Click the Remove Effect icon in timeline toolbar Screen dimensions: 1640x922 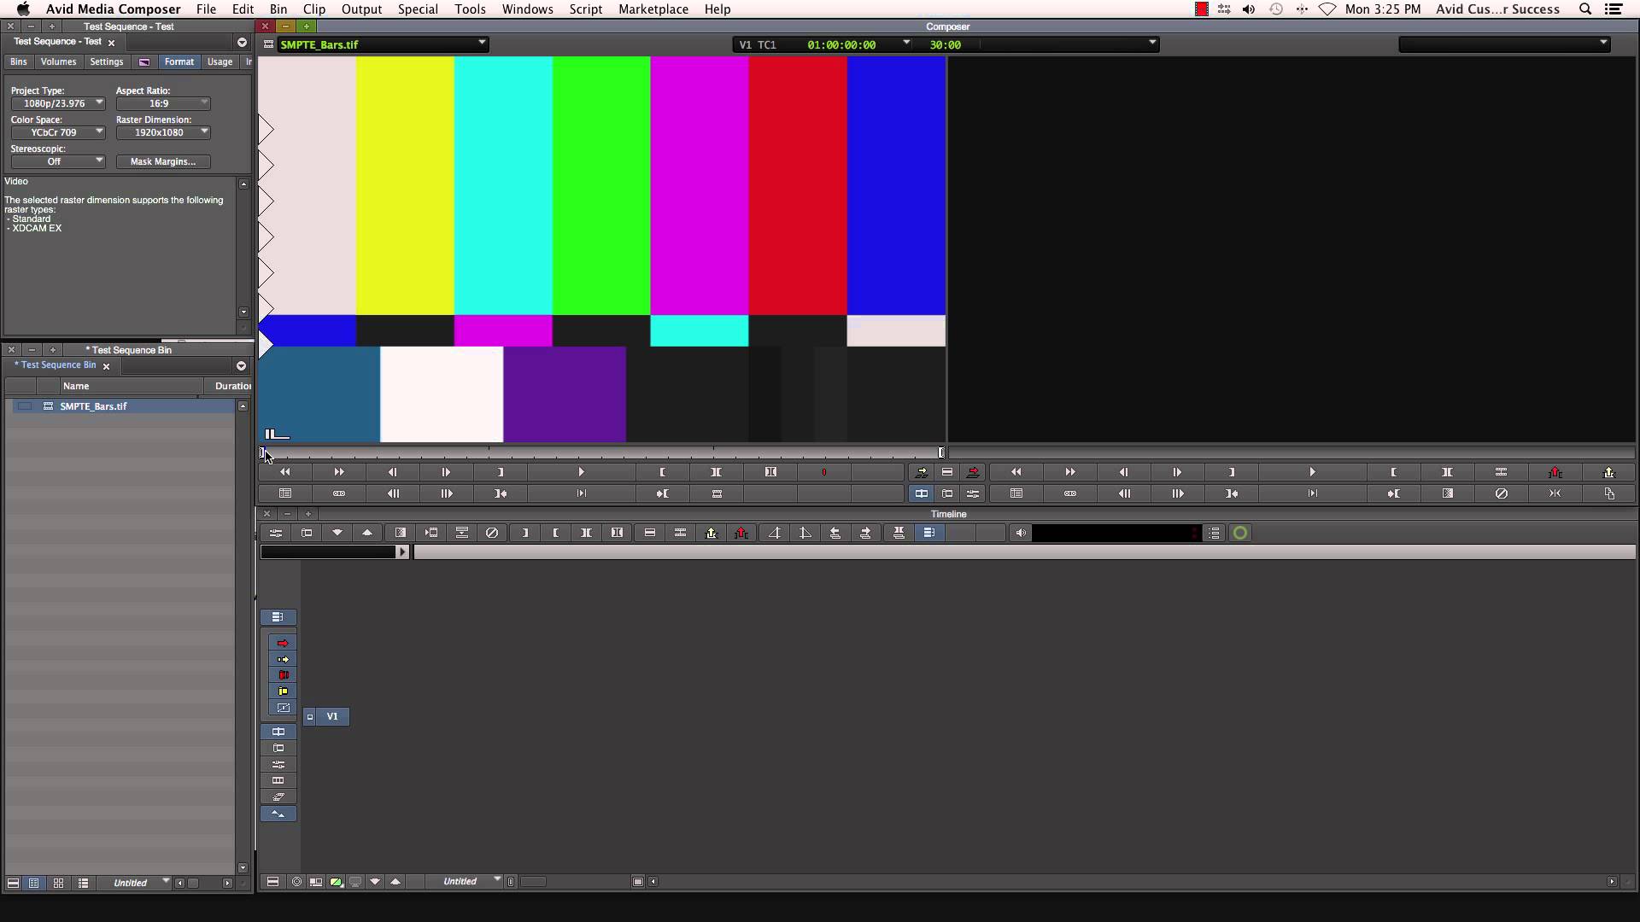[492, 533]
